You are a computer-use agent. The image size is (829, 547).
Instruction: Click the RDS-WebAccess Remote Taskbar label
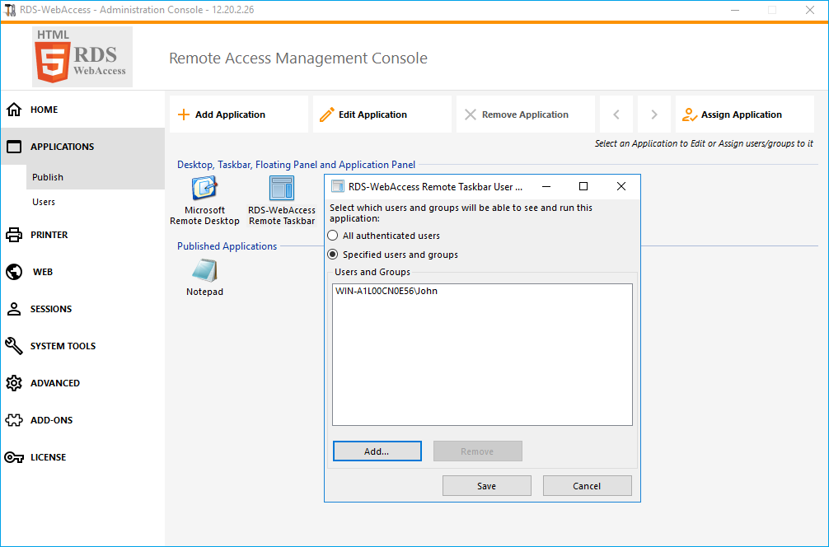282,216
